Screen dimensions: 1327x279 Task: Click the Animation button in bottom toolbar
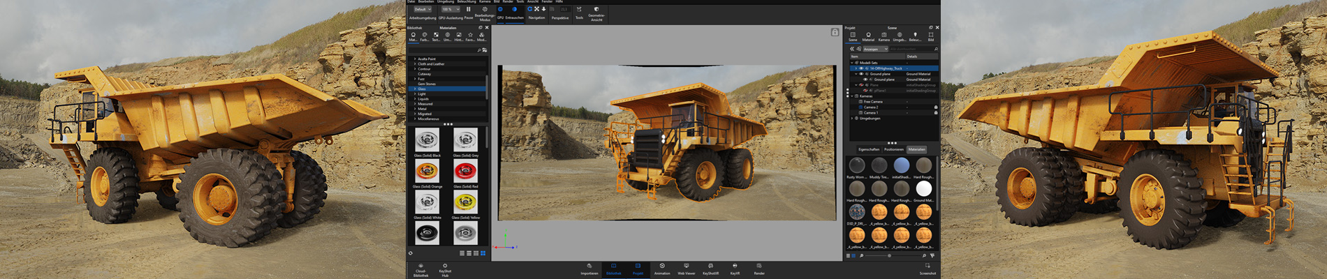(662, 266)
